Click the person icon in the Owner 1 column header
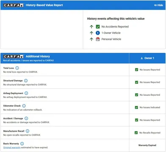 [142, 58]
